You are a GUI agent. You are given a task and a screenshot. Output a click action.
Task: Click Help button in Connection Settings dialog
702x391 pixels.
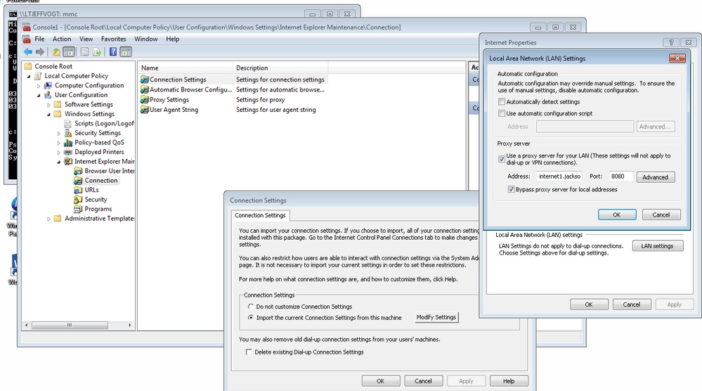tap(509, 380)
